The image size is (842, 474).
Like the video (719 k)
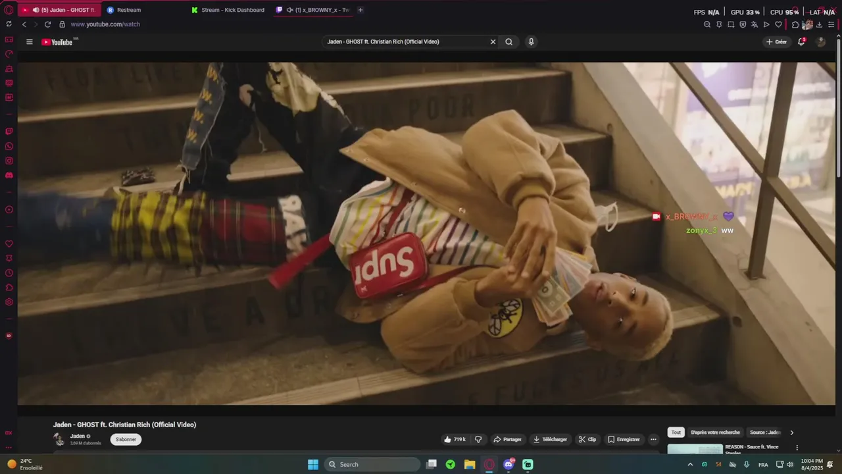click(455, 439)
